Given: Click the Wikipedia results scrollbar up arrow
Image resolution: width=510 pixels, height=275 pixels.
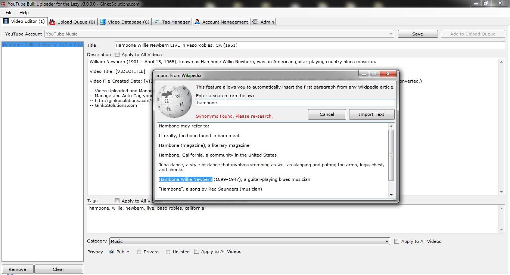Looking at the screenshot, I should [391, 126].
